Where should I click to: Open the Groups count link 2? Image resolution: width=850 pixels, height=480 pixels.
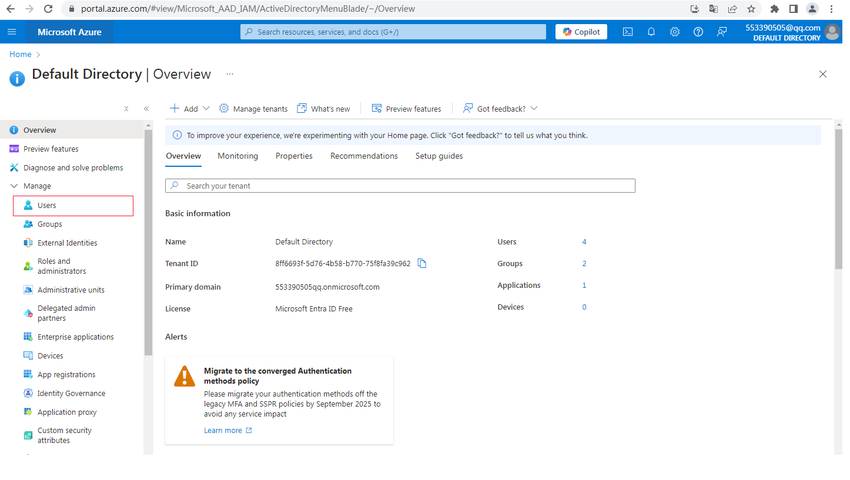click(584, 264)
